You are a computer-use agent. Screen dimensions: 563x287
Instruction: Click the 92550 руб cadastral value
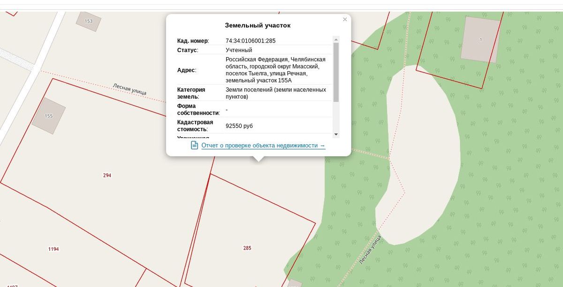click(239, 126)
